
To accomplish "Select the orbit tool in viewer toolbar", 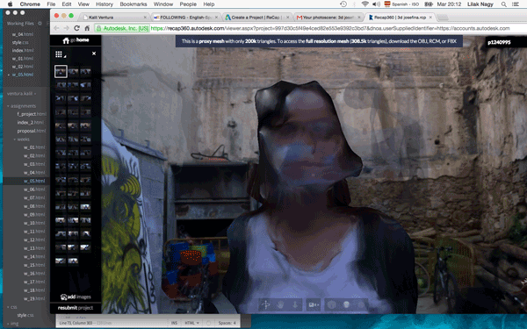I will 266,304.
